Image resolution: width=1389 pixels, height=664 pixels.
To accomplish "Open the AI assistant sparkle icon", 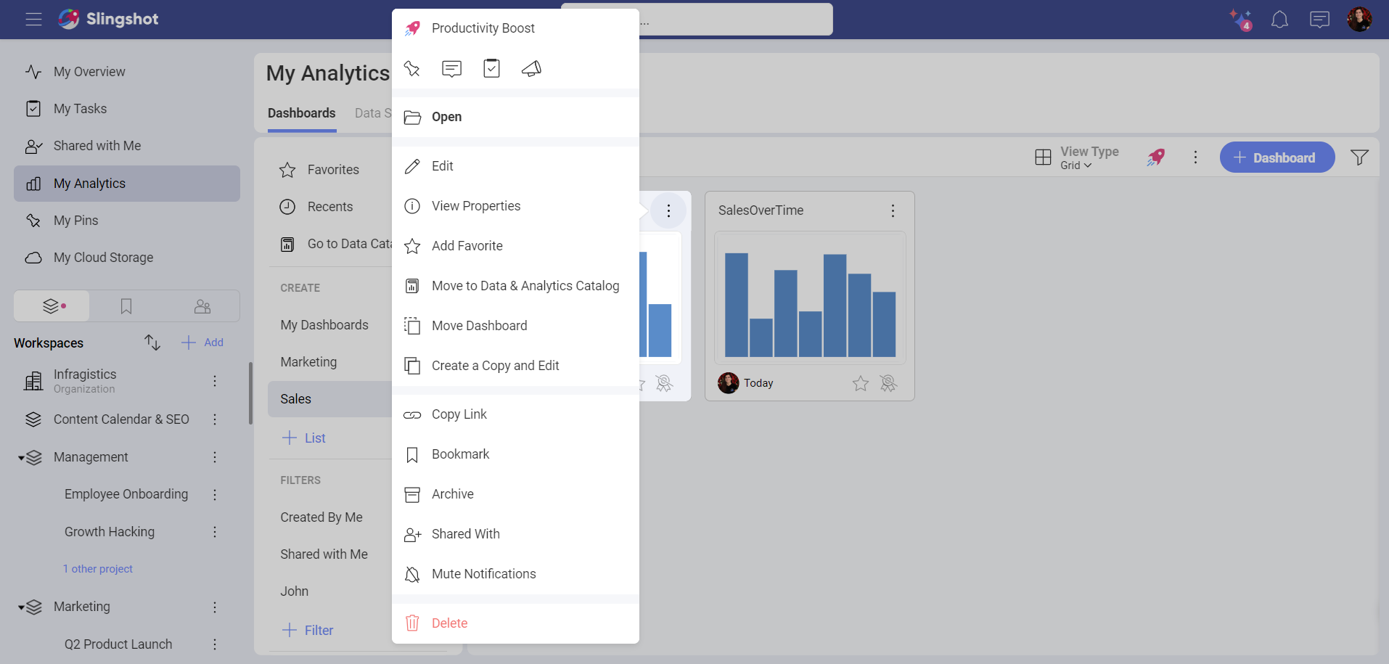I will 1240,20.
